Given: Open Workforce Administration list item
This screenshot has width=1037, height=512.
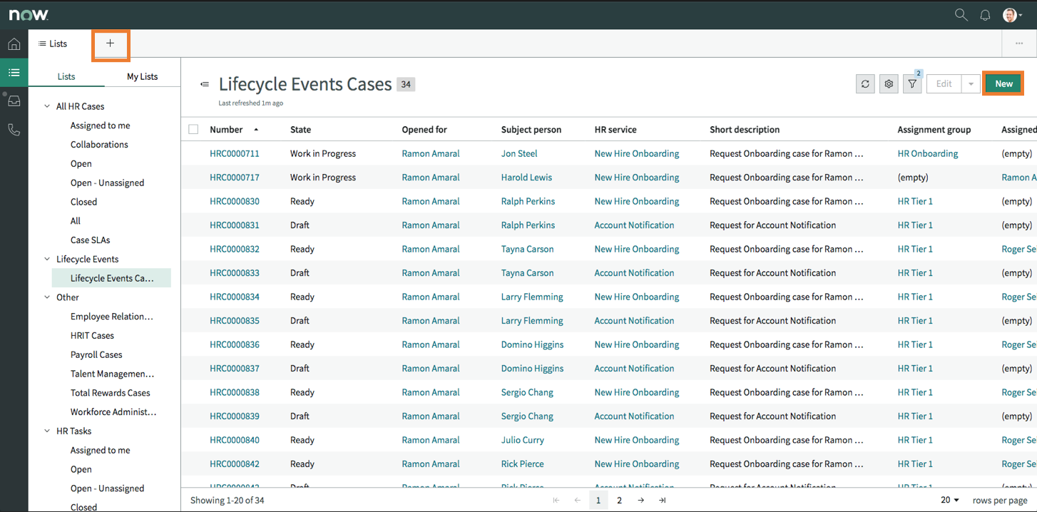Looking at the screenshot, I should click(113, 411).
